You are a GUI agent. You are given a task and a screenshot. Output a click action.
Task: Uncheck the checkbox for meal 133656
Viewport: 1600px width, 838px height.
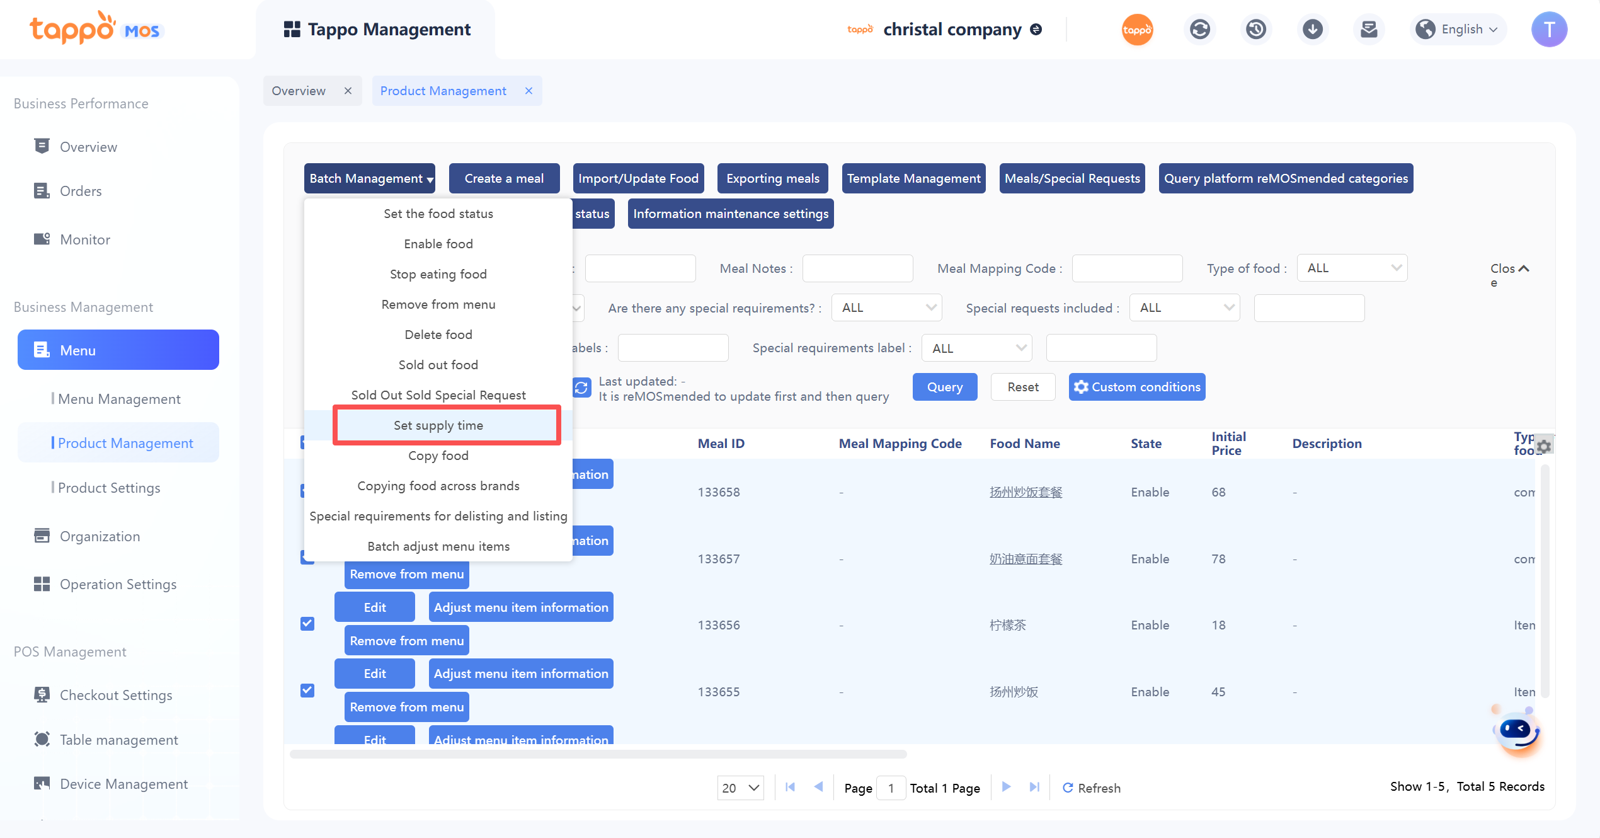[x=307, y=624]
